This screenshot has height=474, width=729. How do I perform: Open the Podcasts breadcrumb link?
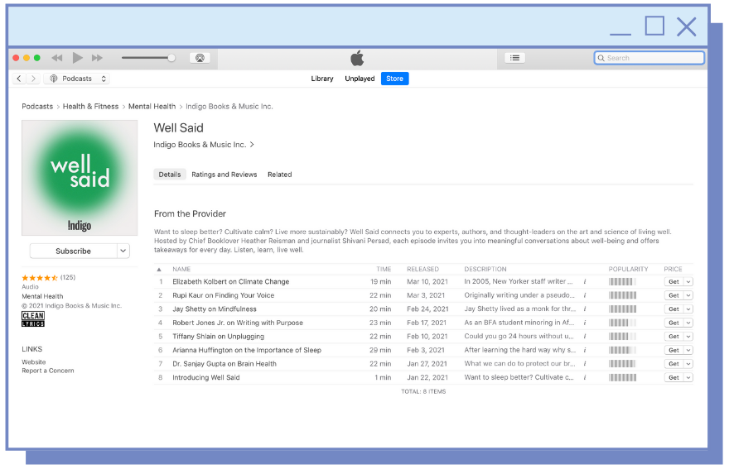click(37, 107)
